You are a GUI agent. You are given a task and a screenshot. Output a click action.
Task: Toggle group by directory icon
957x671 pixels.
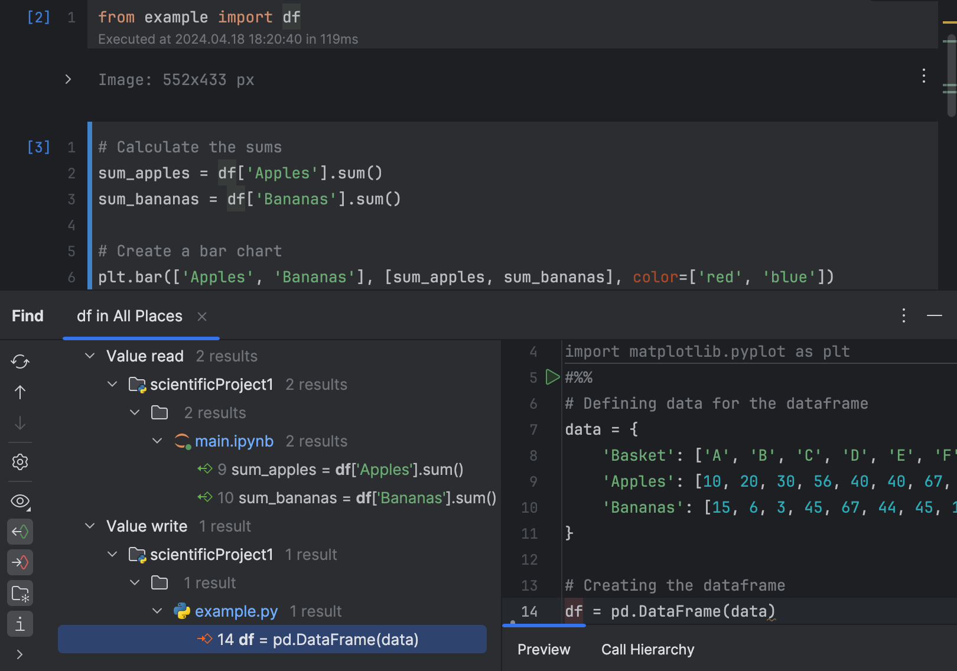click(x=20, y=593)
